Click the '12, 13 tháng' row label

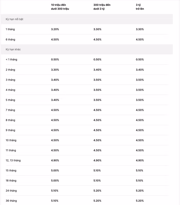tap(13, 160)
